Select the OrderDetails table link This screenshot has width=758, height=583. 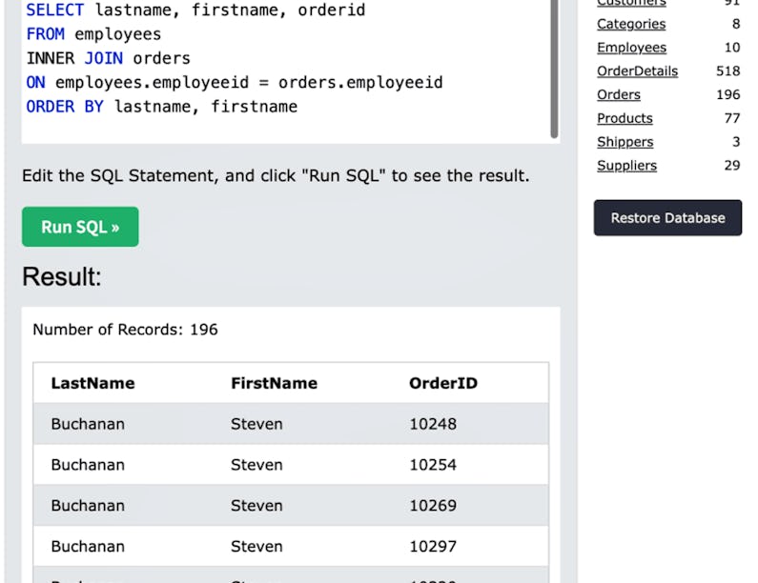(637, 71)
